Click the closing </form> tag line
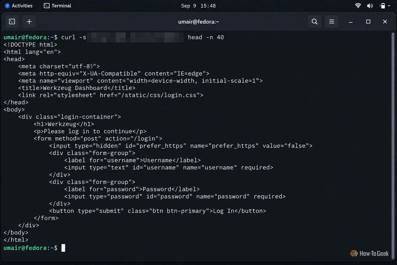This screenshot has height=265, width=397. 46,218
